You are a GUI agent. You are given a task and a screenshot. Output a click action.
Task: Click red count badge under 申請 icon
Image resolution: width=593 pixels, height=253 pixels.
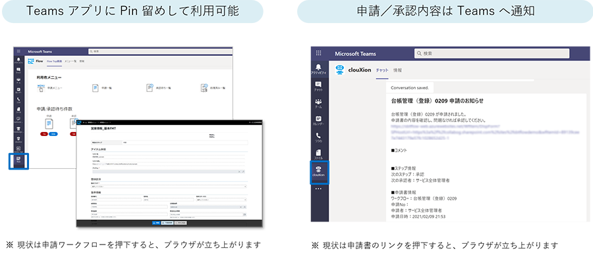tap(44, 134)
